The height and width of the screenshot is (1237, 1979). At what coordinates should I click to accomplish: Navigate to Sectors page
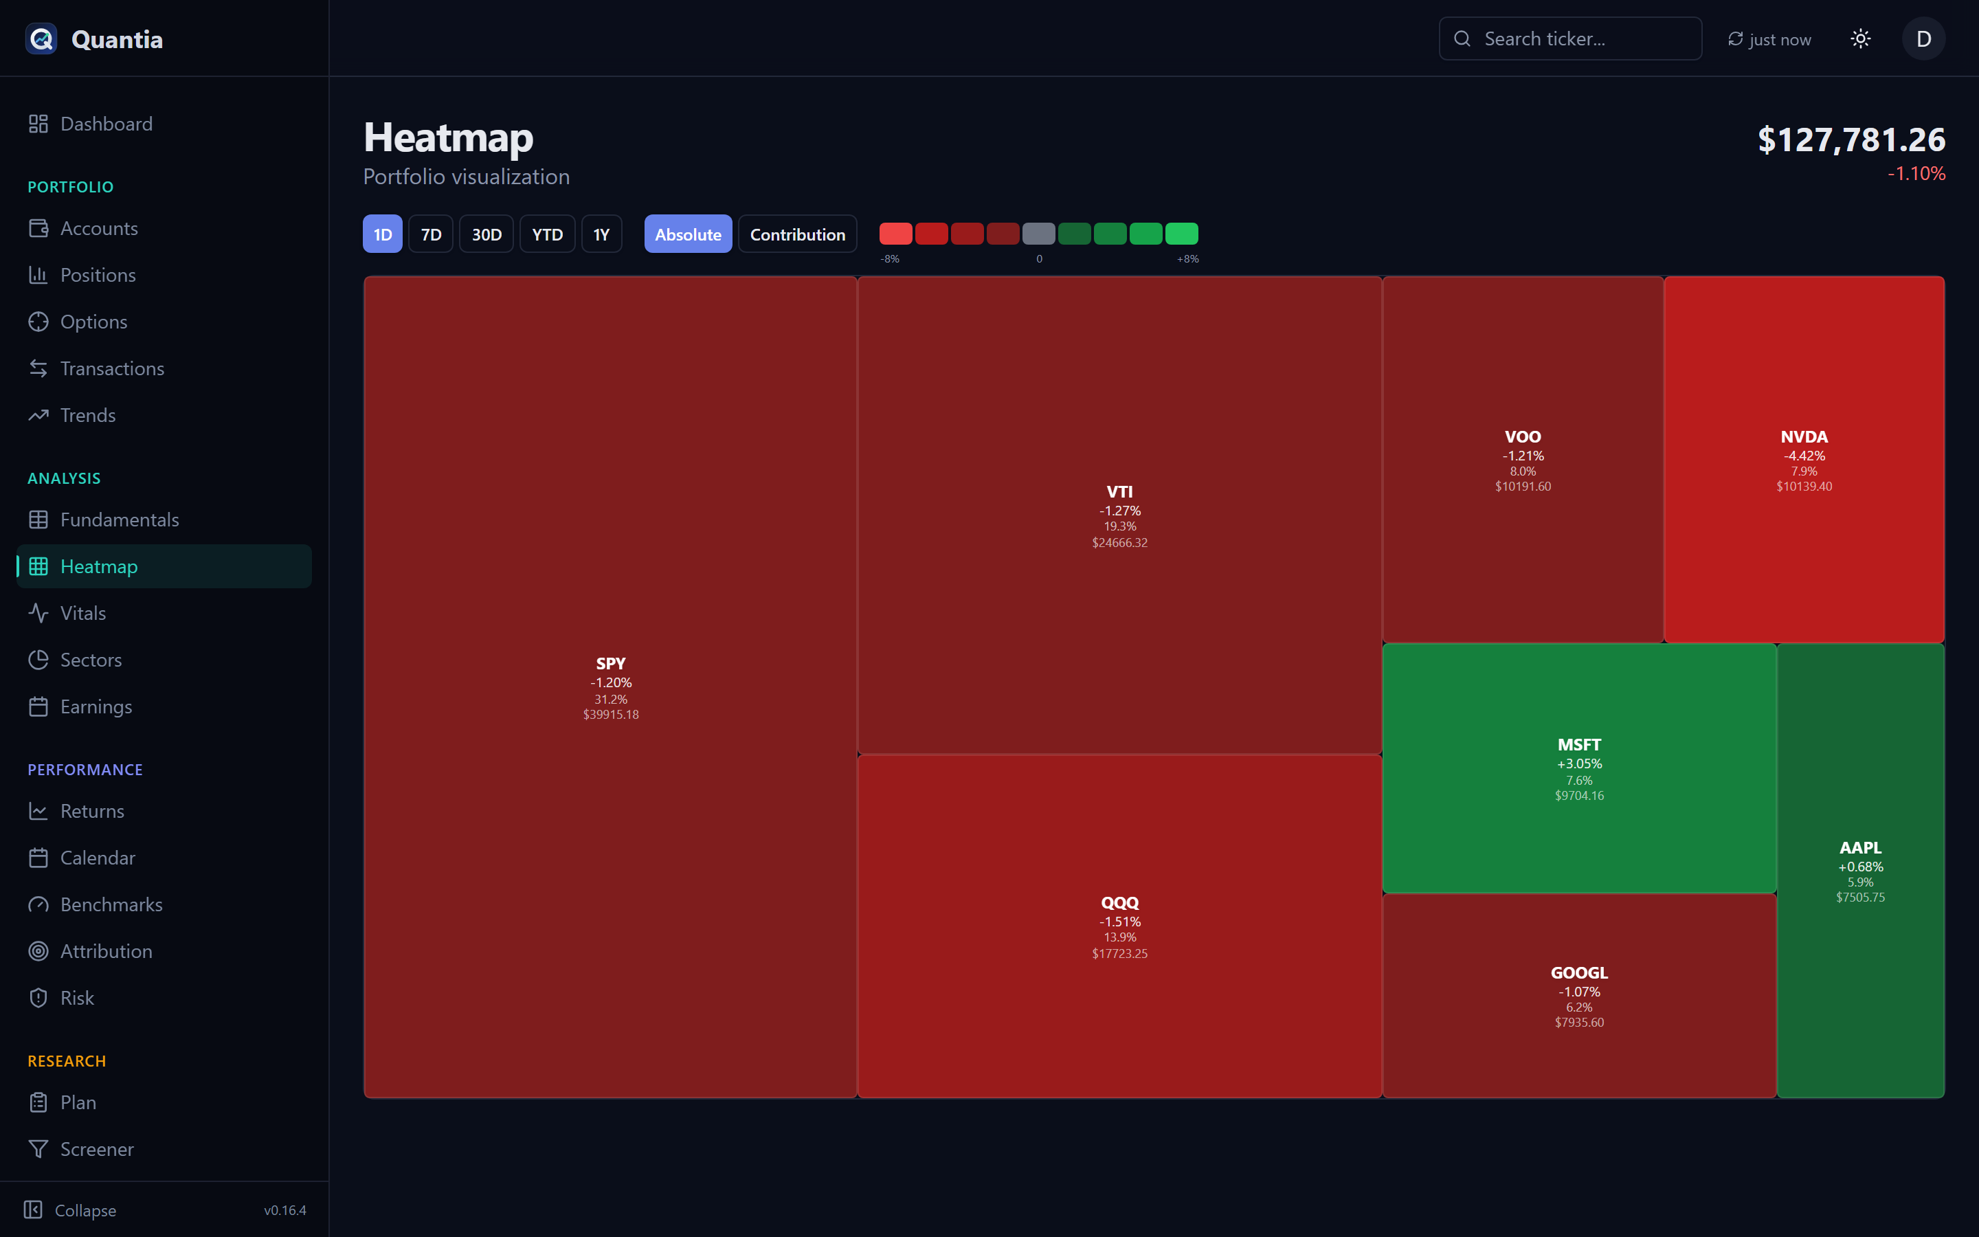coord(164,660)
